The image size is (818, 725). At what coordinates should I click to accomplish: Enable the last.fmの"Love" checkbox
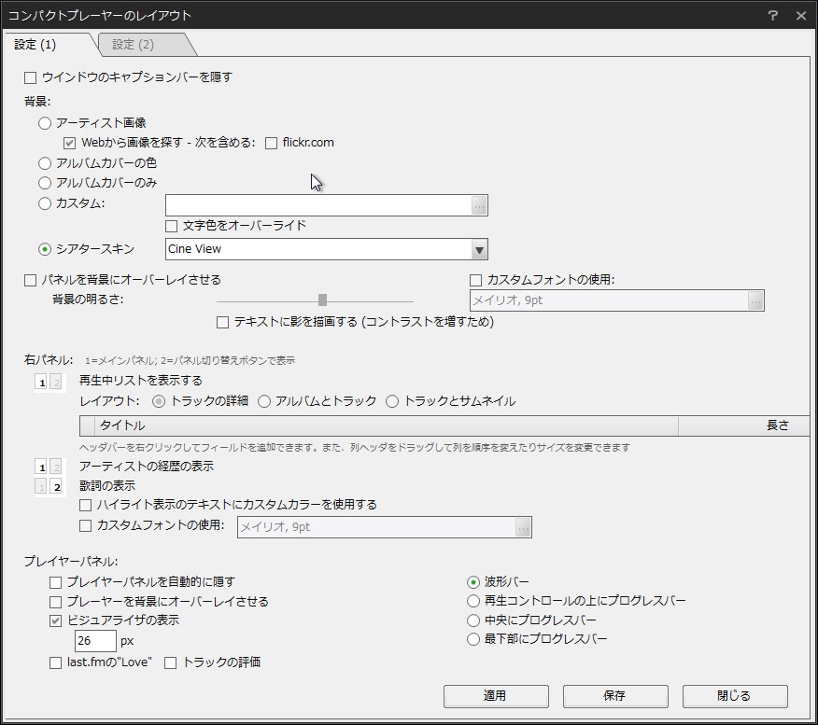(54, 662)
